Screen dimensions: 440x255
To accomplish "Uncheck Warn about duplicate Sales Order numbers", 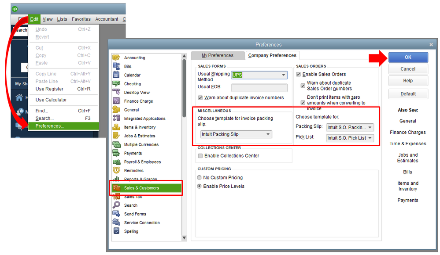I will click(x=303, y=86).
